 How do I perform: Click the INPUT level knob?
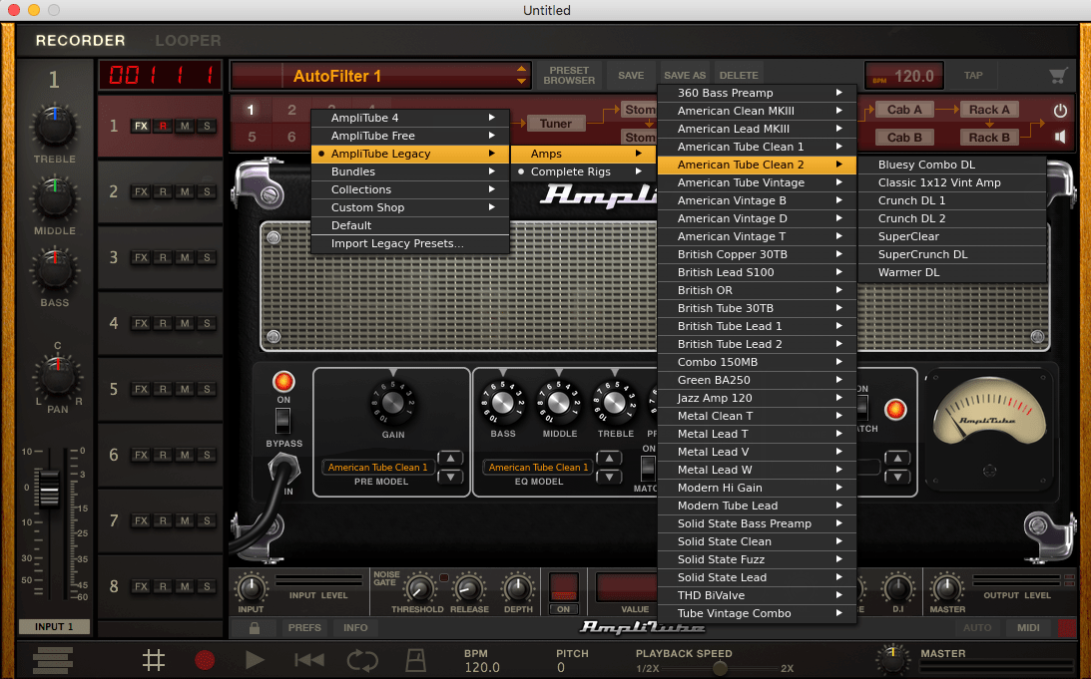(252, 588)
